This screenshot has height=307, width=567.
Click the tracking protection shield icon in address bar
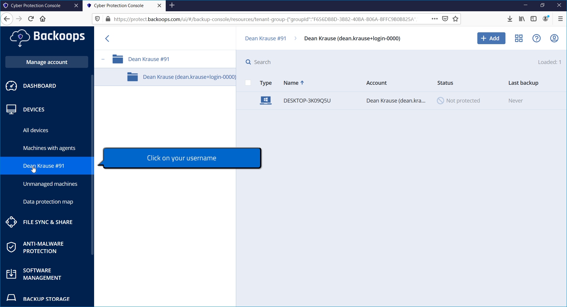97,19
